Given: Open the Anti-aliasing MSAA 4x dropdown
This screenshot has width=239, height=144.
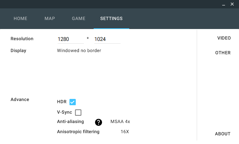Looking at the screenshot, I should point(120,122).
